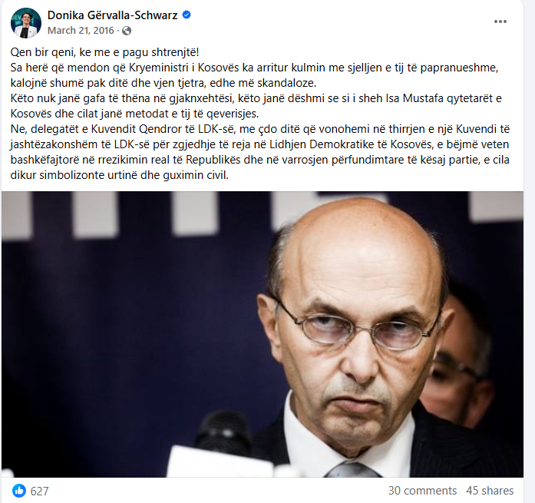Open the March 21, 2016 timestamp link

(81, 31)
